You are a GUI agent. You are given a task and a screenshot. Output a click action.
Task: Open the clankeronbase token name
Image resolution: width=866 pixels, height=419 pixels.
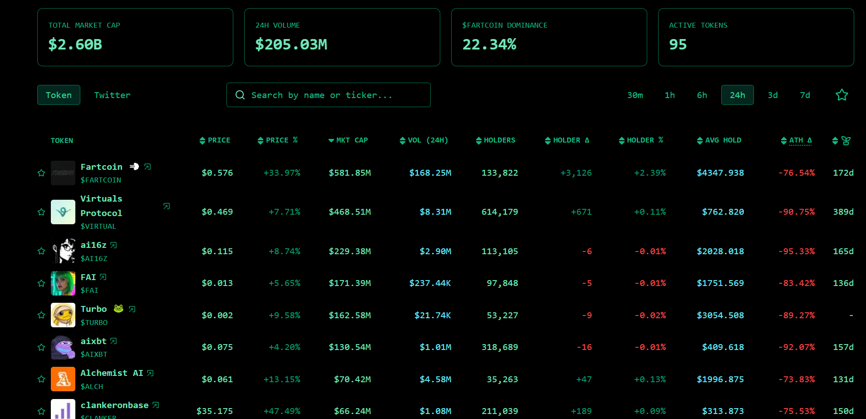114,405
